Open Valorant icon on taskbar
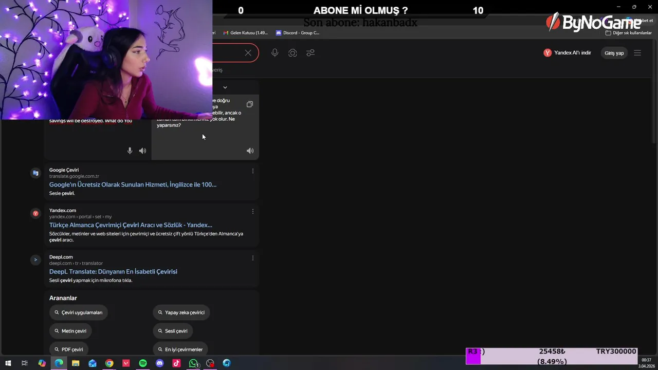Screen dimensions: 658x370 click(126, 363)
